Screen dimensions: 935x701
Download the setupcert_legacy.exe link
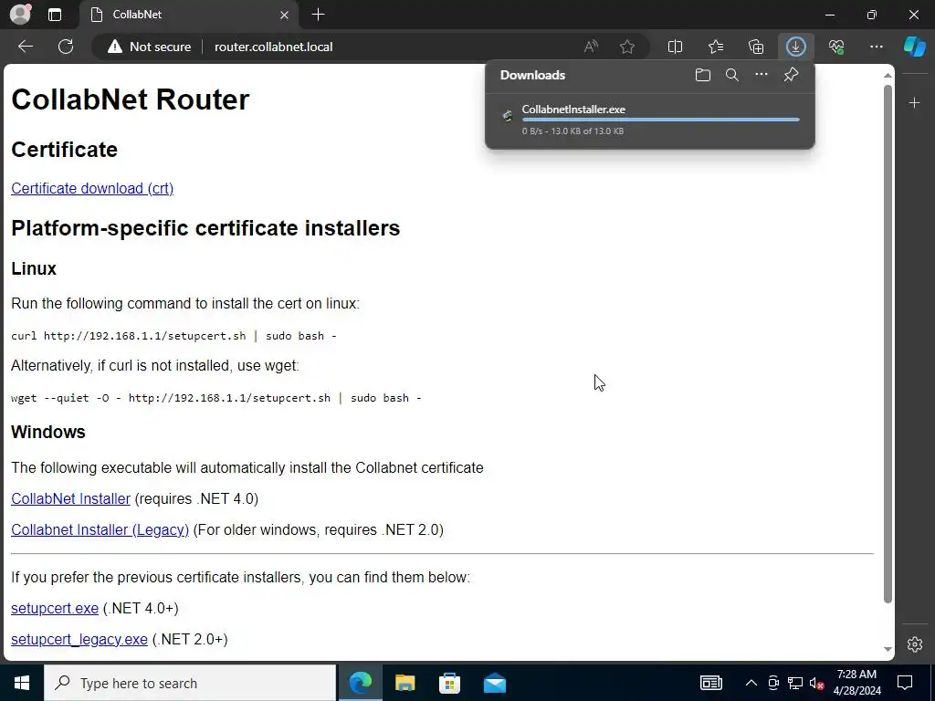79,640
